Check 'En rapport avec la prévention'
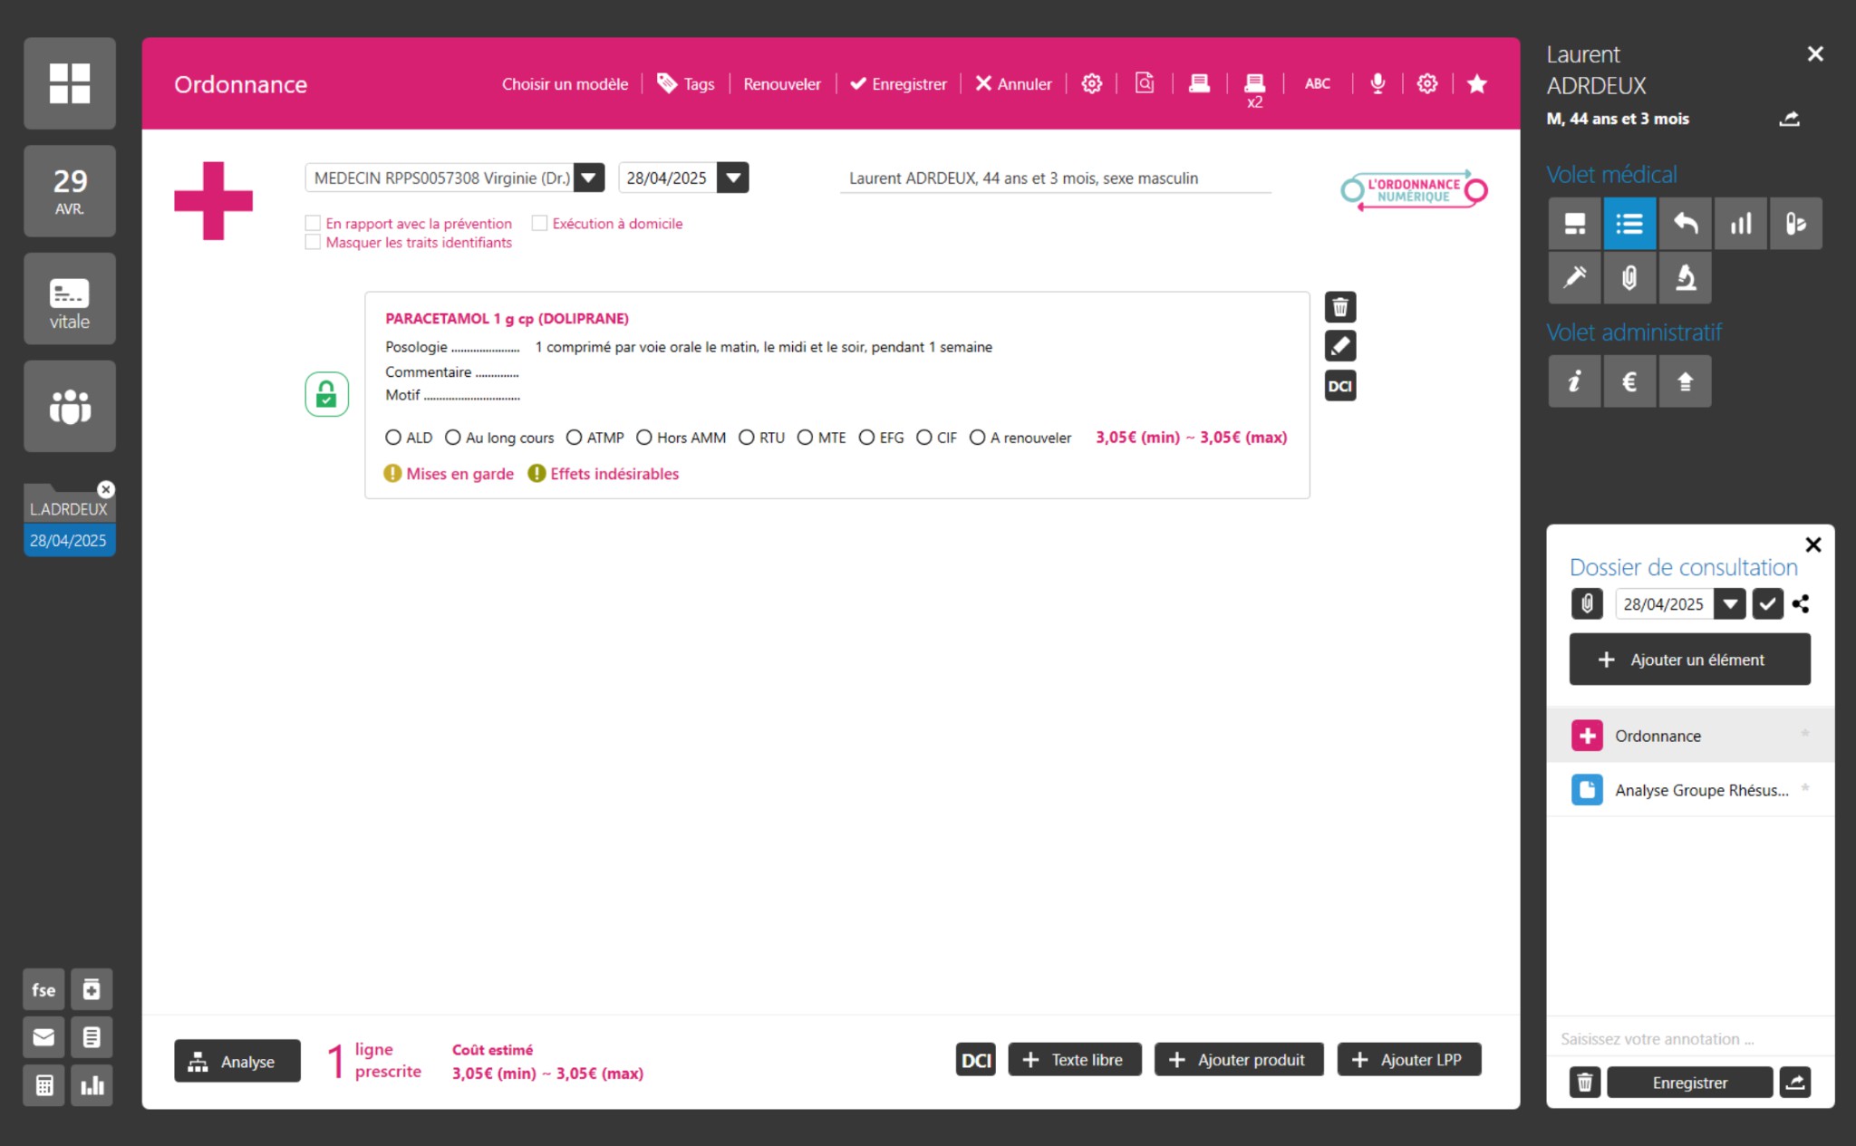 (314, 223)
